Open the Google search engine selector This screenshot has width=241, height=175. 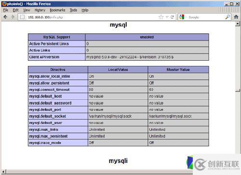pos(182,17)
